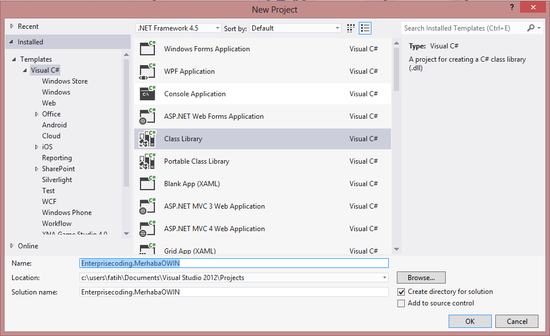Select the WCF category
This screenshot has width=550, height=336.
pyautogui.click(x=49, y=202)
